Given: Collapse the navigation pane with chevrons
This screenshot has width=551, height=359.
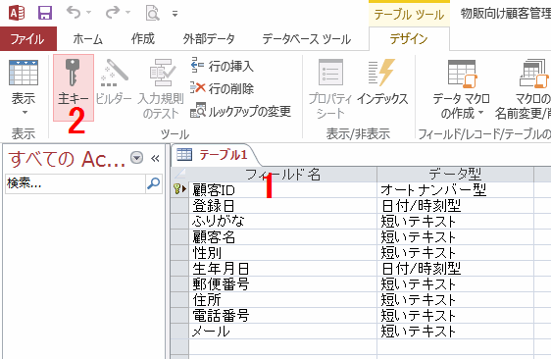Looking at the screenshot, I should click(x=155, y=158).
